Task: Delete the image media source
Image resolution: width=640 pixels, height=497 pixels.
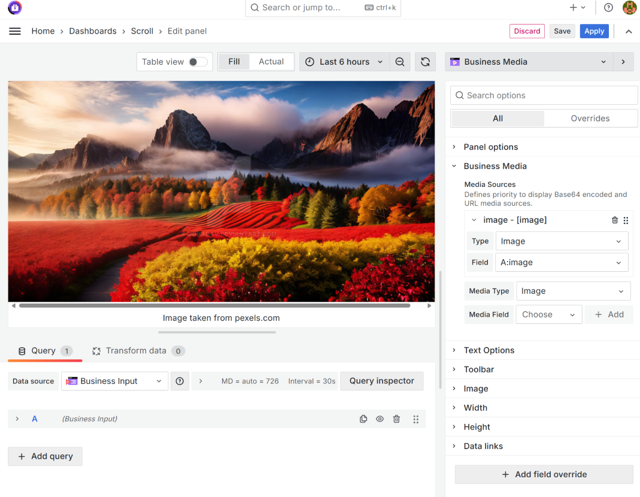Action: coord(614,220)
